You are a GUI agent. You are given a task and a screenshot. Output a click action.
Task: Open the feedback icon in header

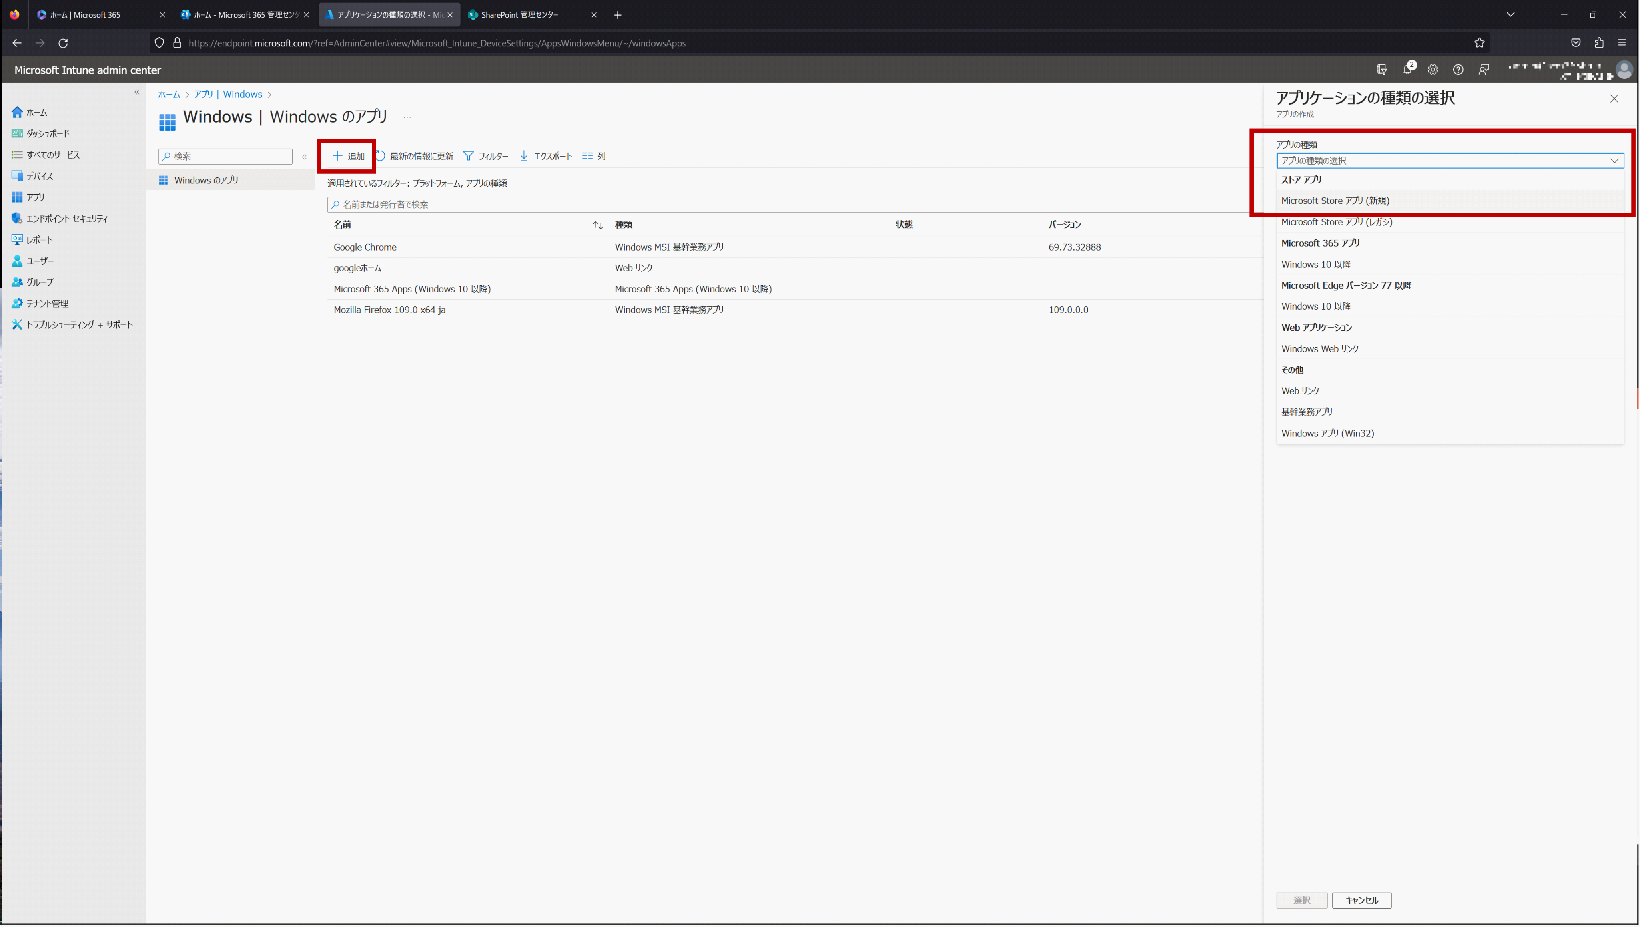click(x=1483, y=70)
